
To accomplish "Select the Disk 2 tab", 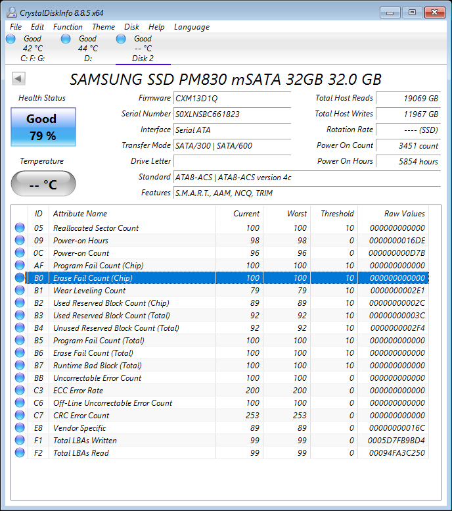I will click(x=143, y=49).
